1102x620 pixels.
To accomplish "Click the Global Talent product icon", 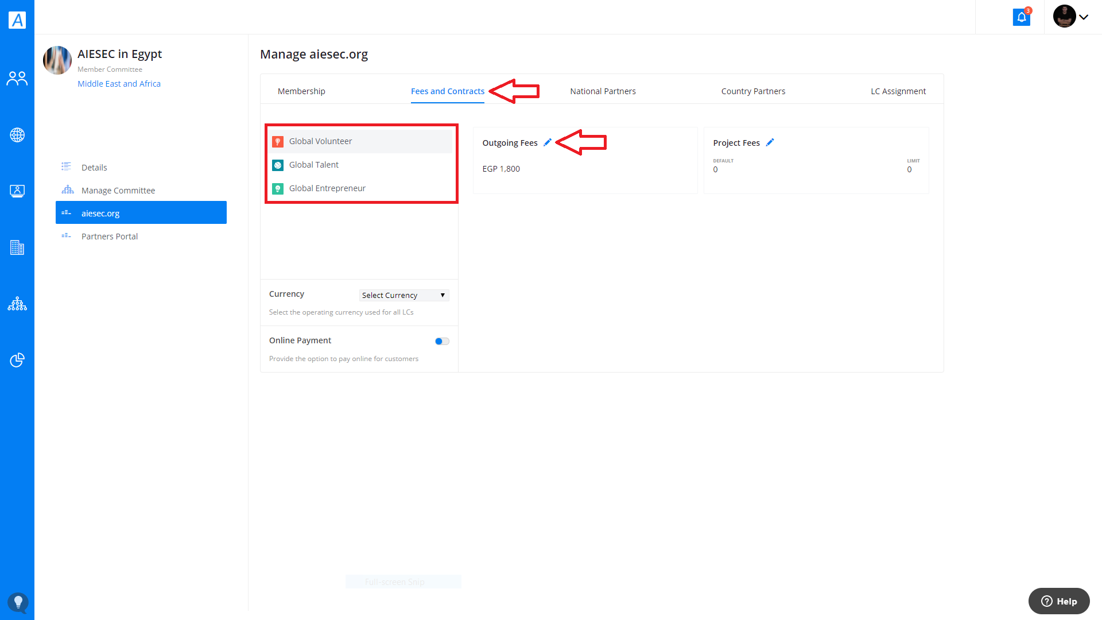I will point(278,165).
